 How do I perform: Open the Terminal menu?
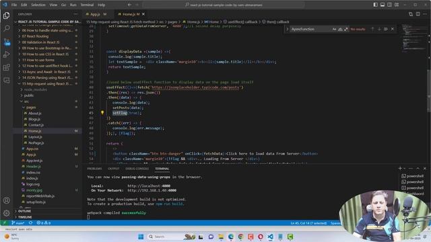pyautogui.click(x=87, y=5)
